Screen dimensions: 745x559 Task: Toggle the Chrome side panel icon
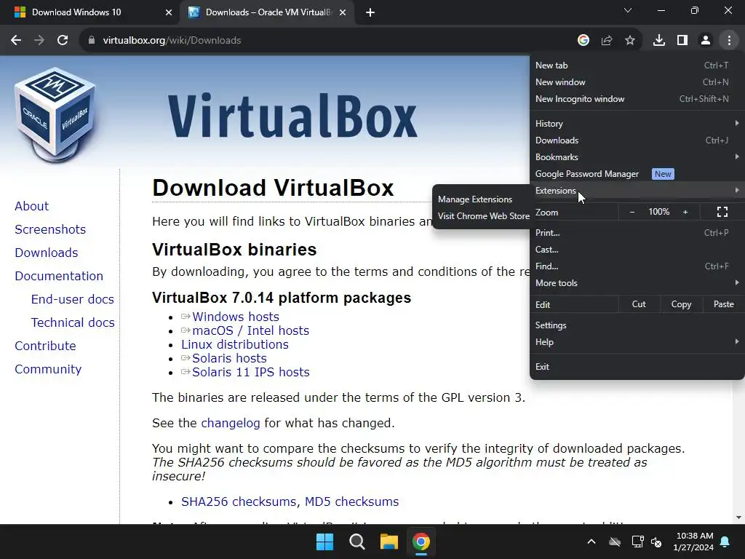pyautogui.click(x=682, y=41)
